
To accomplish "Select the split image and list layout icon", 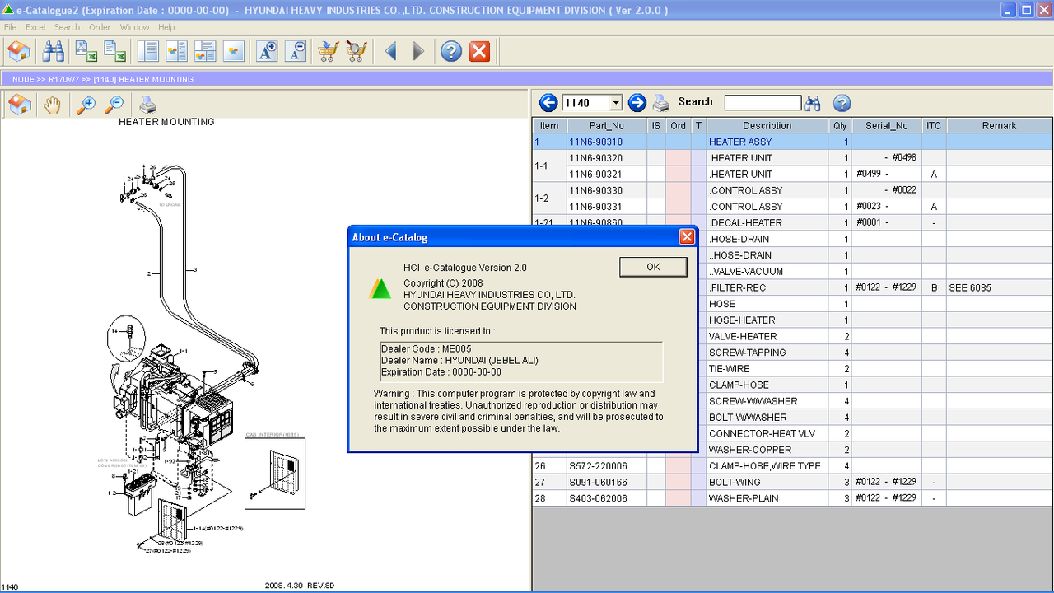I will [204, 51].
